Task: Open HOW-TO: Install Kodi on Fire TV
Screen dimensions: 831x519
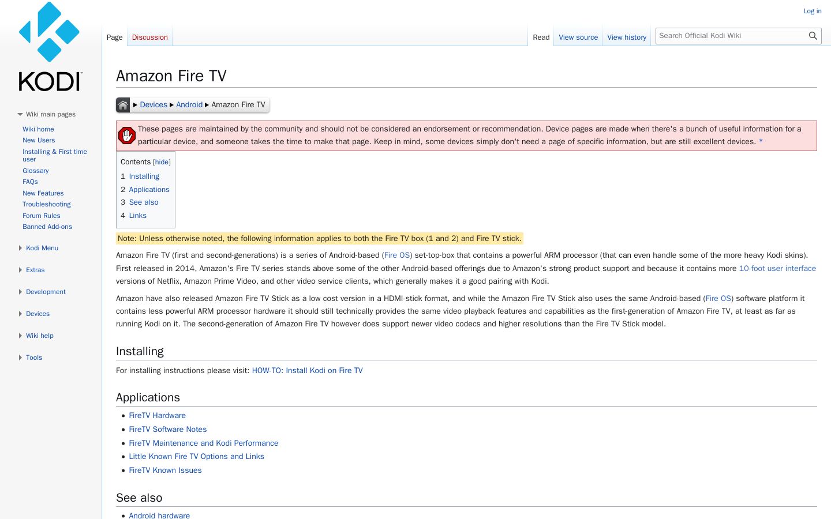Action: [x=308, y=371]
